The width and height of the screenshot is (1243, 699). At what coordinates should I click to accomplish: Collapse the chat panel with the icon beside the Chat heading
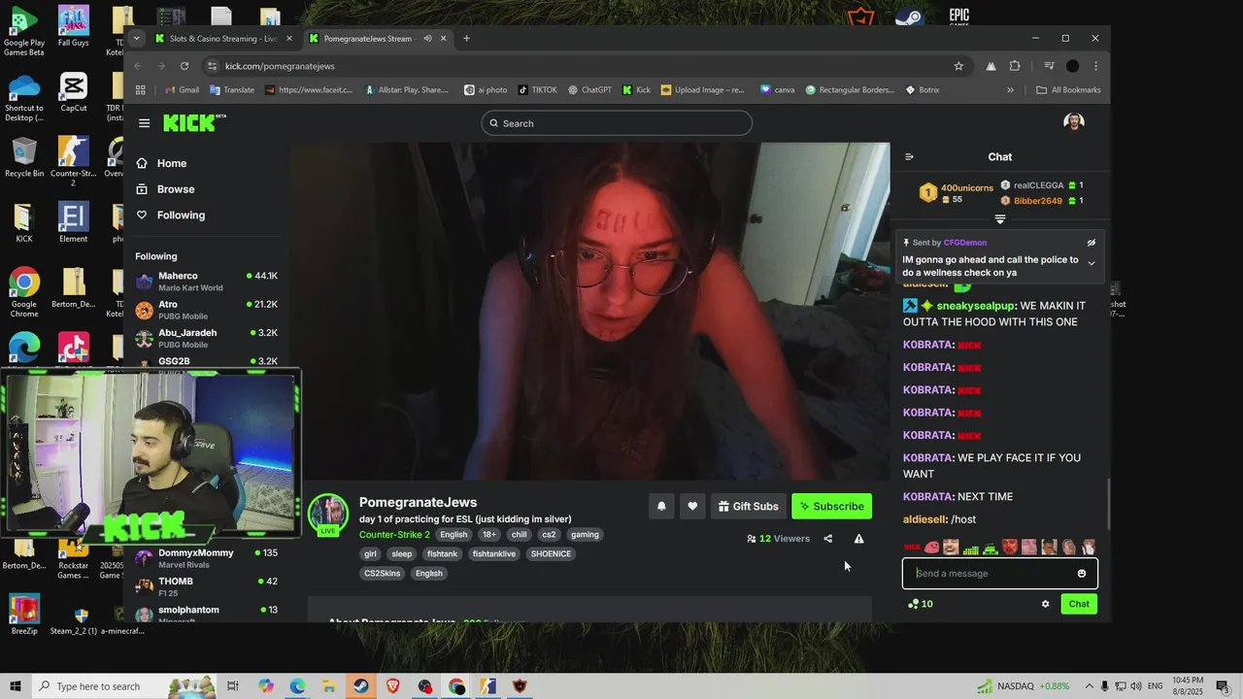[909, 156]
